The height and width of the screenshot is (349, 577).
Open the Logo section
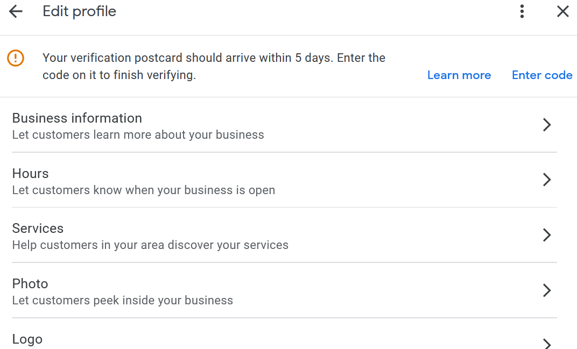[x=284, y=334]
